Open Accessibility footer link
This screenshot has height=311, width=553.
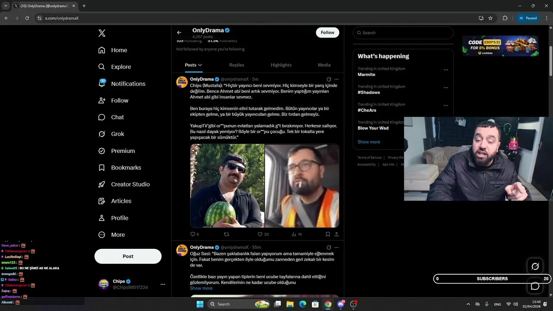(366, 165)
